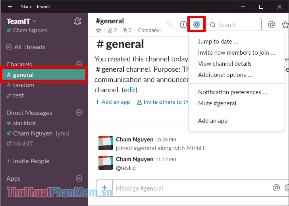
Task: View the members count icon showing 2
Action: point(112,30)
